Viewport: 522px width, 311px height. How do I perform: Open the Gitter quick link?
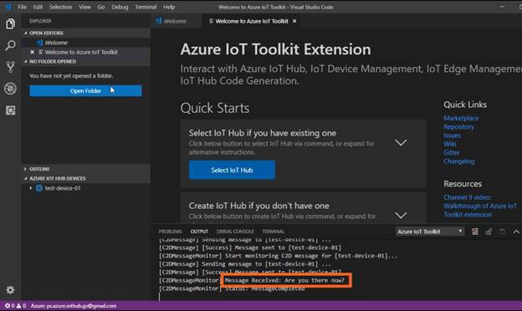[x=452, y=153]
